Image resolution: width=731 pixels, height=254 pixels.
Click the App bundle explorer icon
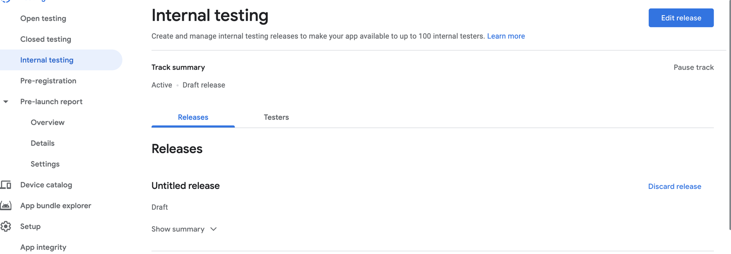pyautogui.click(x=6, y=206)
